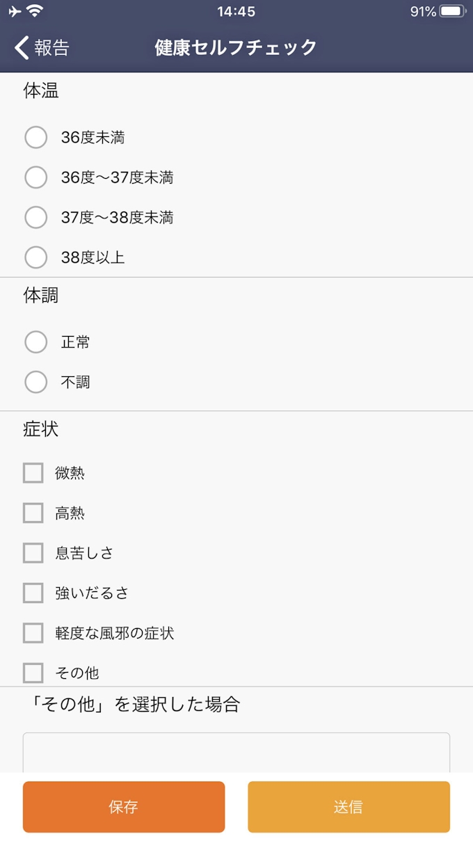Viewport: 473px width, 841px height.
Task: Tick the 軽度な風邪の症状 checkbox
Action: click(x=33, y=633)
